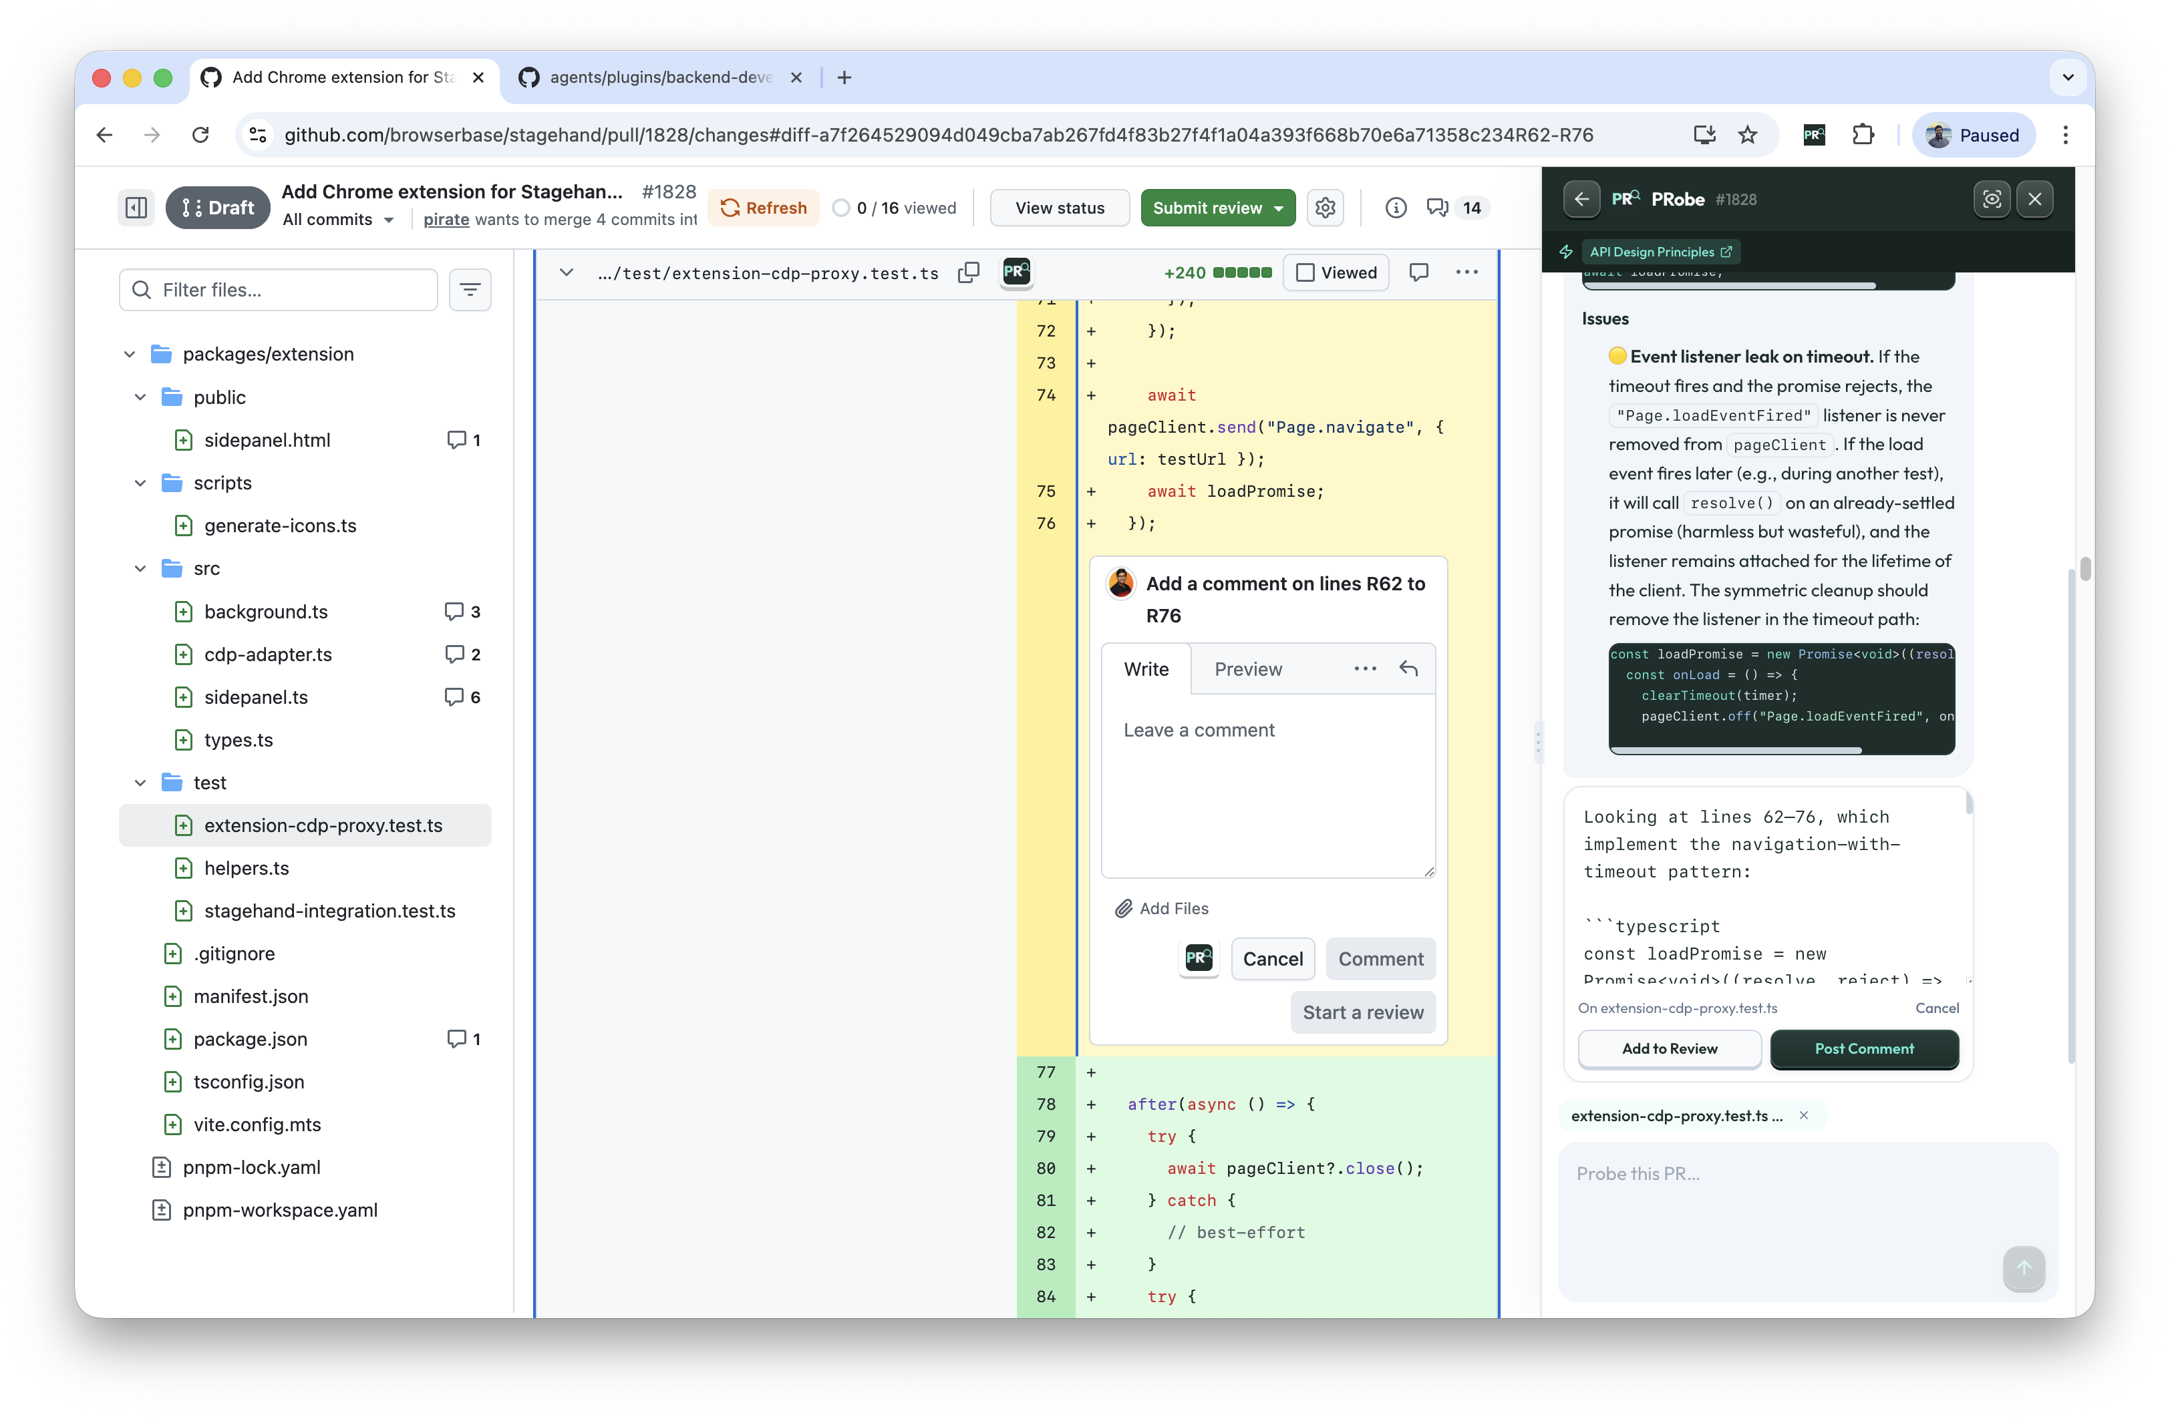Toggle the file tree sidebar panel
This screenshot has width=2170, height=1417.
point(136,208)
